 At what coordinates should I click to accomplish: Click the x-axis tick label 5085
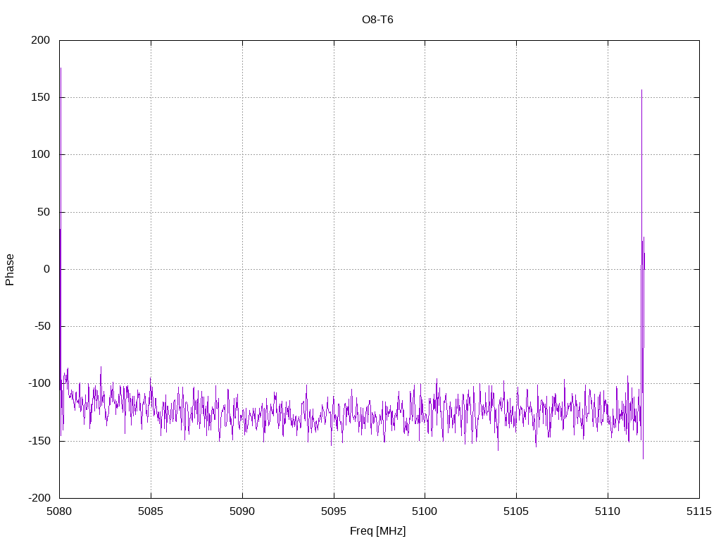[x=151, y=511]
